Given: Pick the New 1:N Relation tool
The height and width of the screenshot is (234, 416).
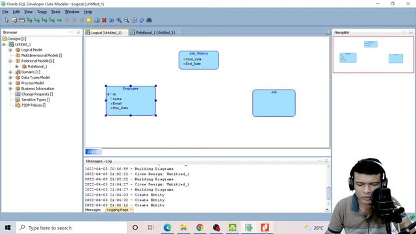Looking at the screenshot, I should pyautogui.click(x=37, y=20).
